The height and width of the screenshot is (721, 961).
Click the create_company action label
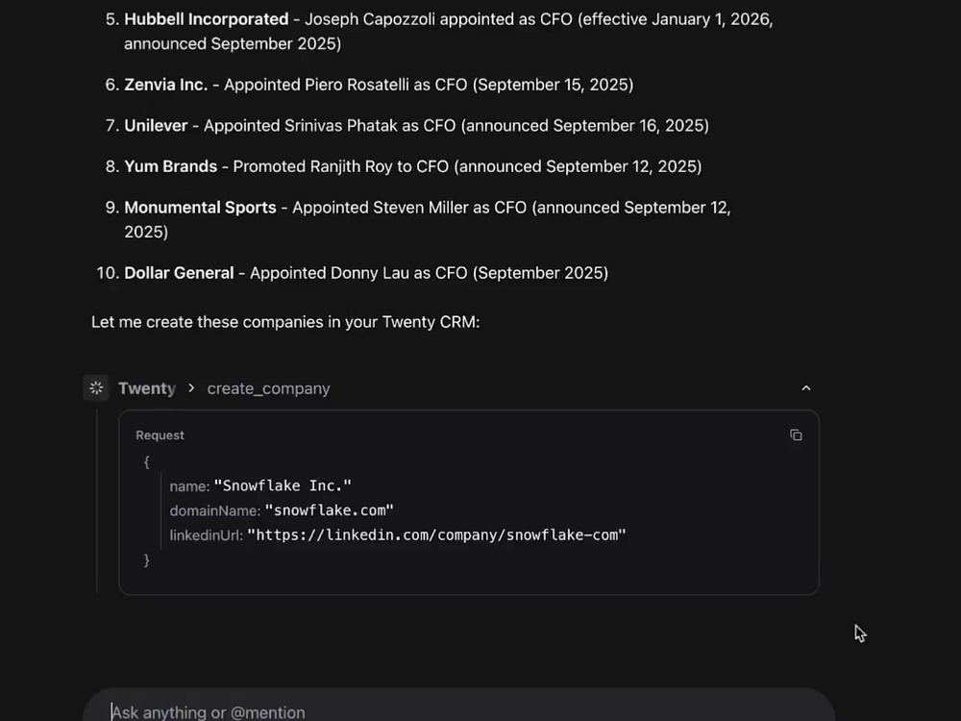click(268, 388)
